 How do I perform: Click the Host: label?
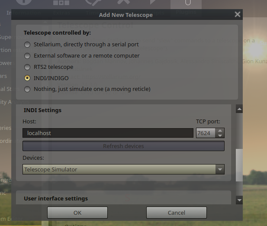click(29, 122)
